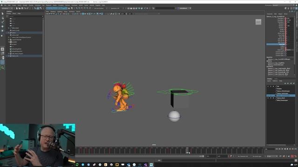Image resolution: width=298 pixels, height=167 pixels.
Task: Open the File menu
Action: click(x=5, y=5)
